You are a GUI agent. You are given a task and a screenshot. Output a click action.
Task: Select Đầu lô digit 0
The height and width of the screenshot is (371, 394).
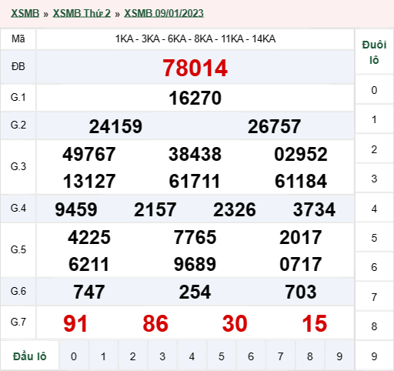[x=74, y=356]
